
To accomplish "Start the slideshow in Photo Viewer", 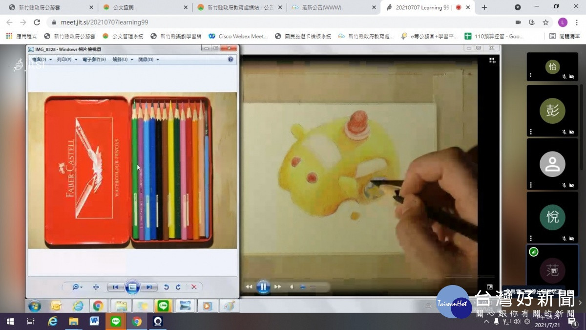I will pyautogui.click(x=132, y=287).
